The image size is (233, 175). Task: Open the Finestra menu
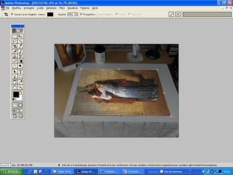click(x=85, y=8)
